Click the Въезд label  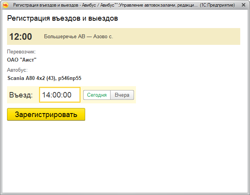[21, 95]
